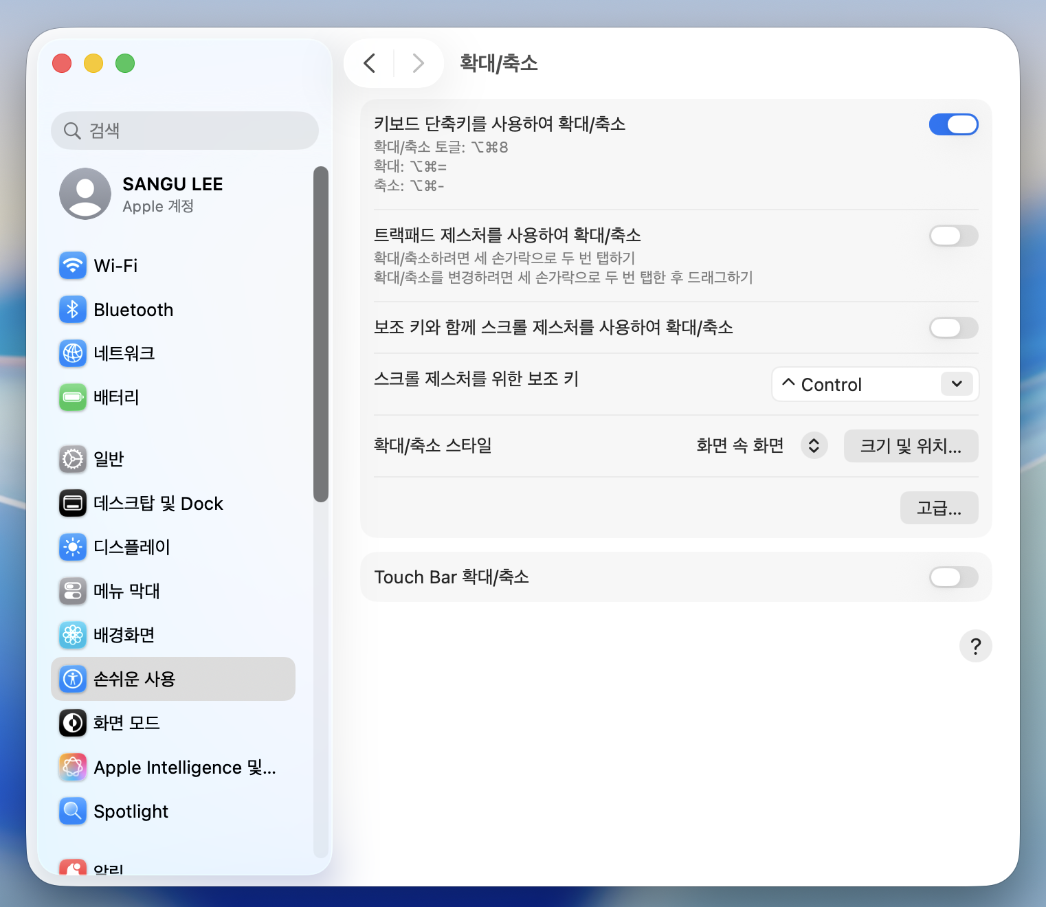
Task: Click the Spotlight magnifier icon
Action: tap(72, 811)
